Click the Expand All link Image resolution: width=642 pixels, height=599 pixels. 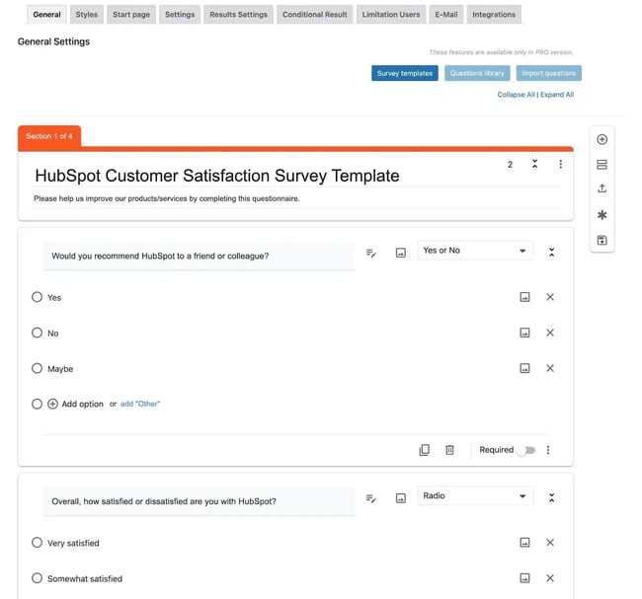[x=557, y=95]
